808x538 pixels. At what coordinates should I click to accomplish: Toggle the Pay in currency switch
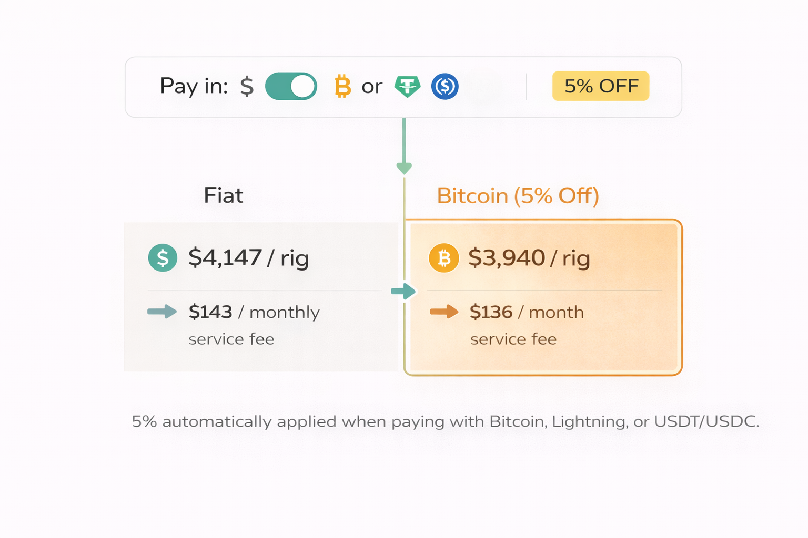click(291, 86)
